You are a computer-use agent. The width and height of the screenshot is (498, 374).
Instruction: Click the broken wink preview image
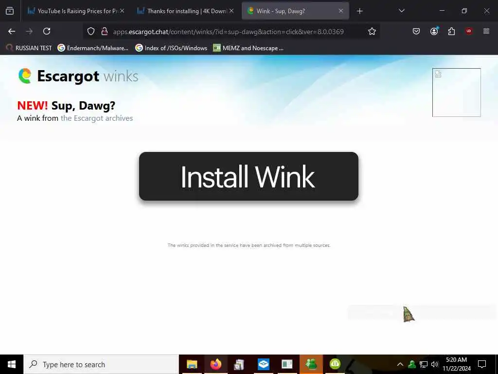click(456, 93)
